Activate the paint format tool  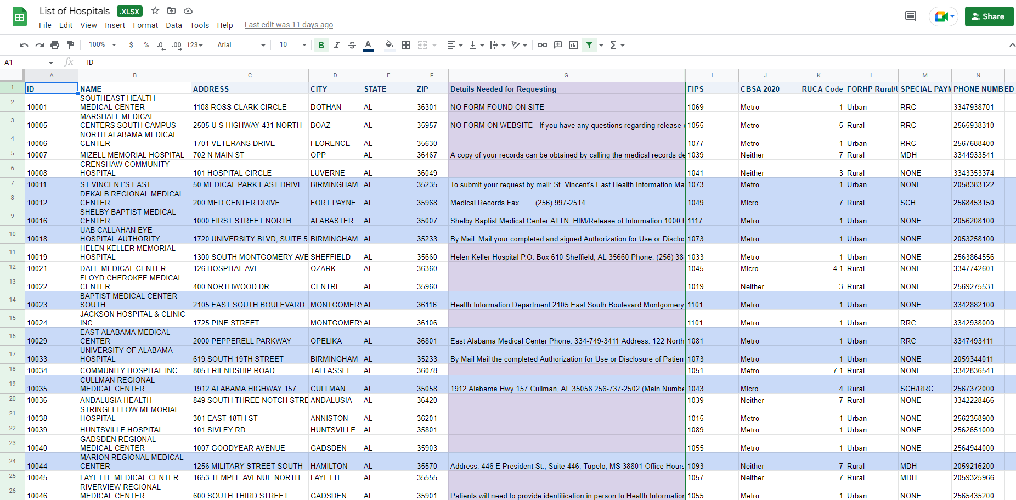coord(70,45)
